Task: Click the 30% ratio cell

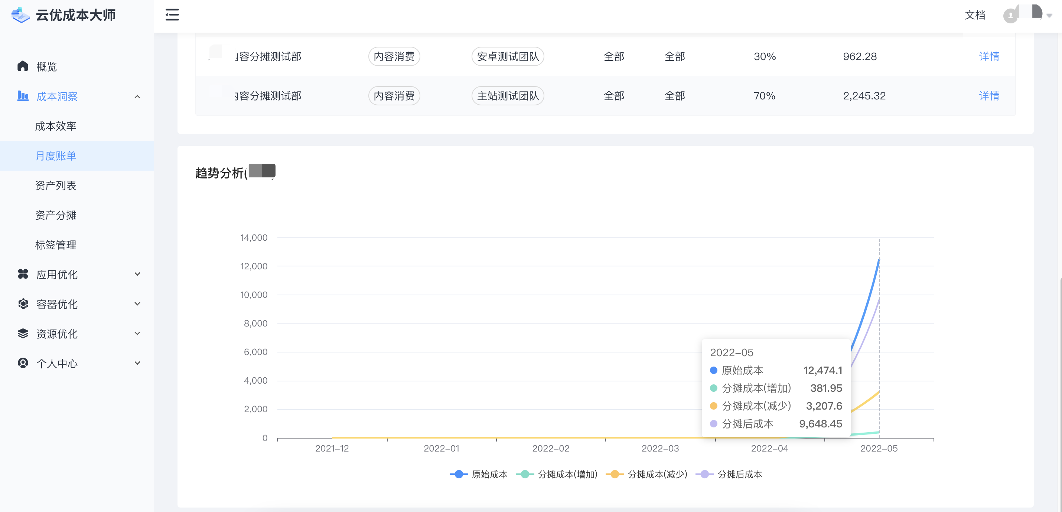Action: click(764, 56)
